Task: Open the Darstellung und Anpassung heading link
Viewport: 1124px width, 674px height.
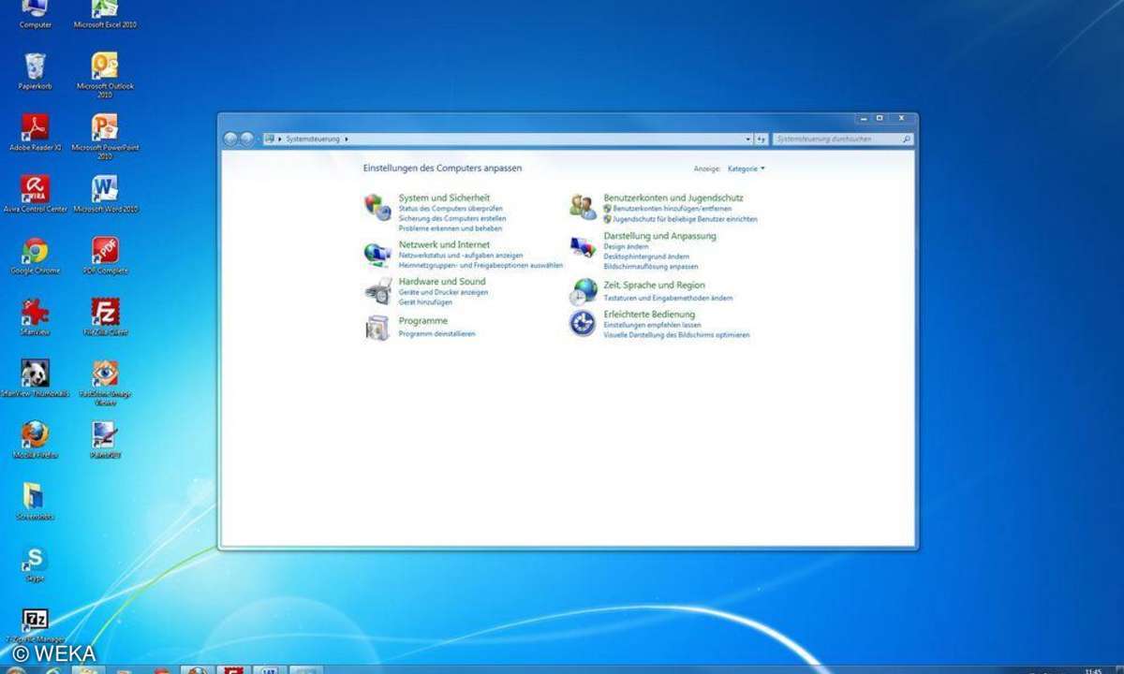Action: pos(659,236)
